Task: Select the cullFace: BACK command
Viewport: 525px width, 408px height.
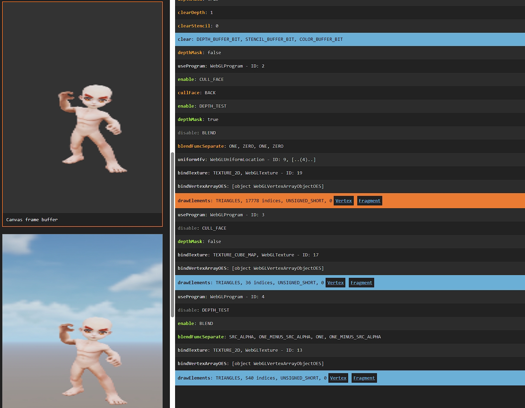Action: pyautogui.click(x=197, y=93)
